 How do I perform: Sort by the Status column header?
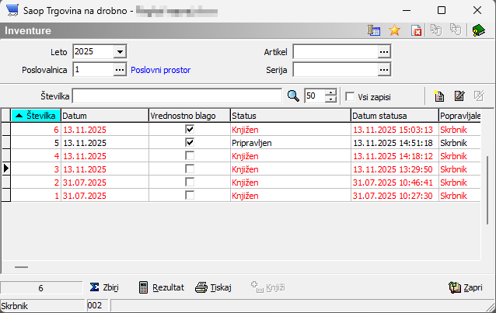pyautogui.click(x=291, y=116)
